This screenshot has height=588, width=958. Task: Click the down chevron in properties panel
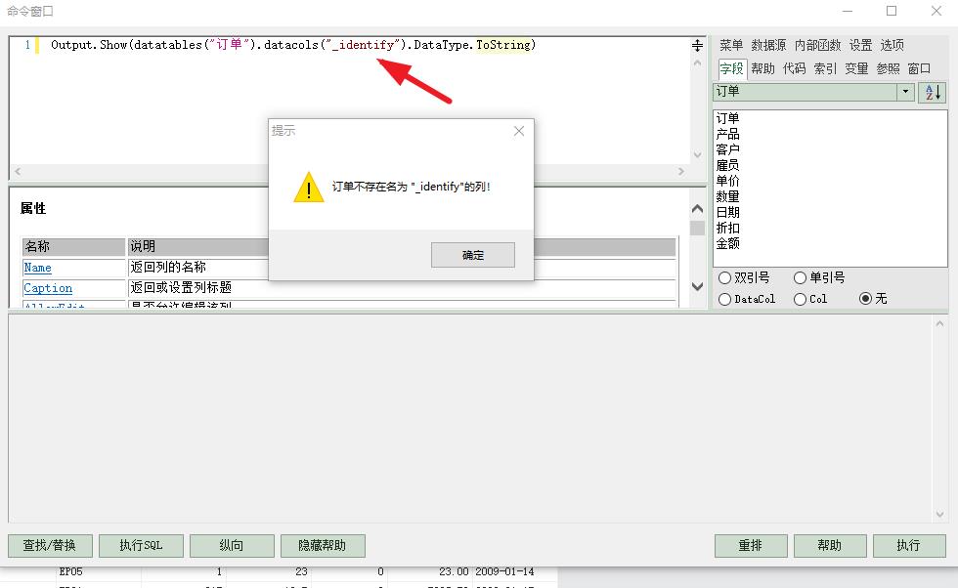(x=697, y=286)
